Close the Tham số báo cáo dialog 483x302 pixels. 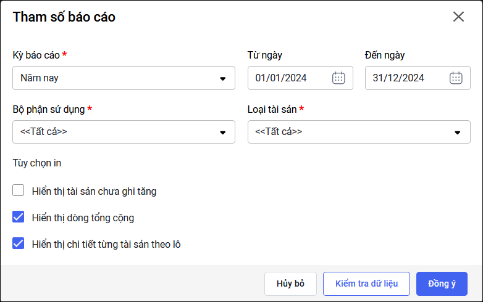click(458, 17)
